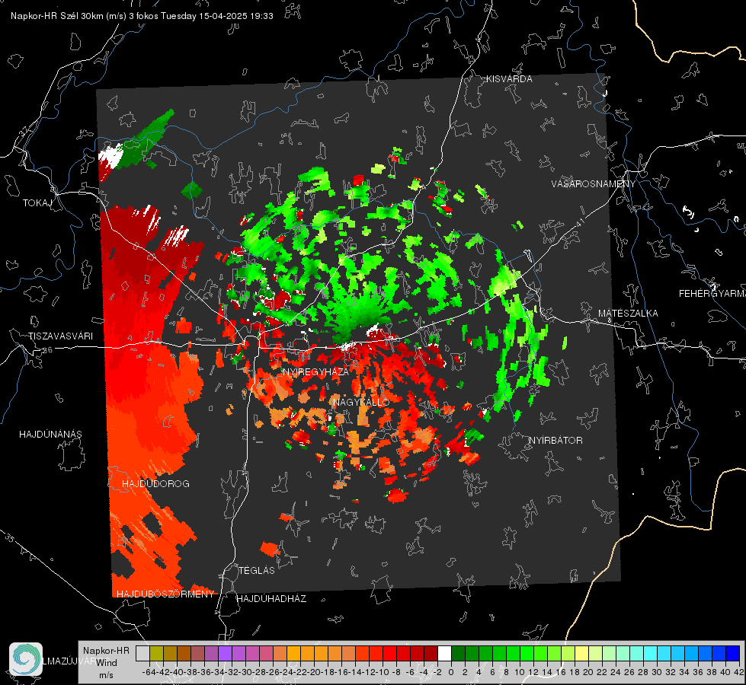Click the HAJDUHADHAZ label
746x685 pixels.
[x=271, y=599]
